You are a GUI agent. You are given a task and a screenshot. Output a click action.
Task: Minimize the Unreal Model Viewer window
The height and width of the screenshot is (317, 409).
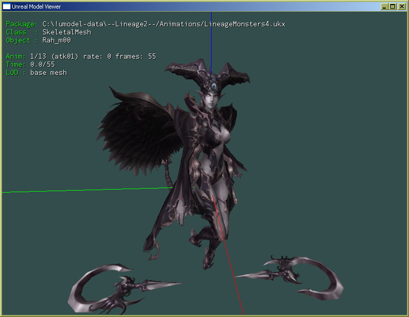[x=384, y=7]
